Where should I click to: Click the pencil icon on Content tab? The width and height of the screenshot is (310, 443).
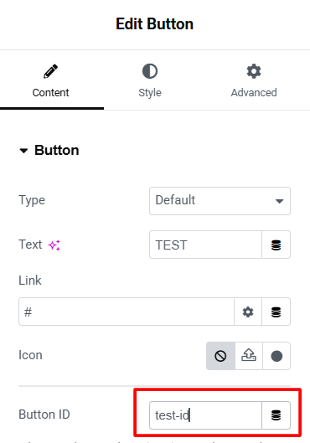pos(50,71)
